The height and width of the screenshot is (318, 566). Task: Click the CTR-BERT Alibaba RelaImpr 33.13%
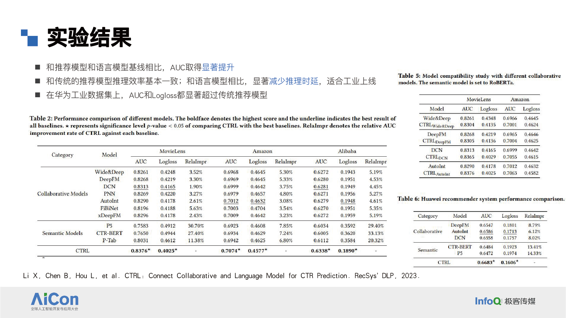pos(376,233)
